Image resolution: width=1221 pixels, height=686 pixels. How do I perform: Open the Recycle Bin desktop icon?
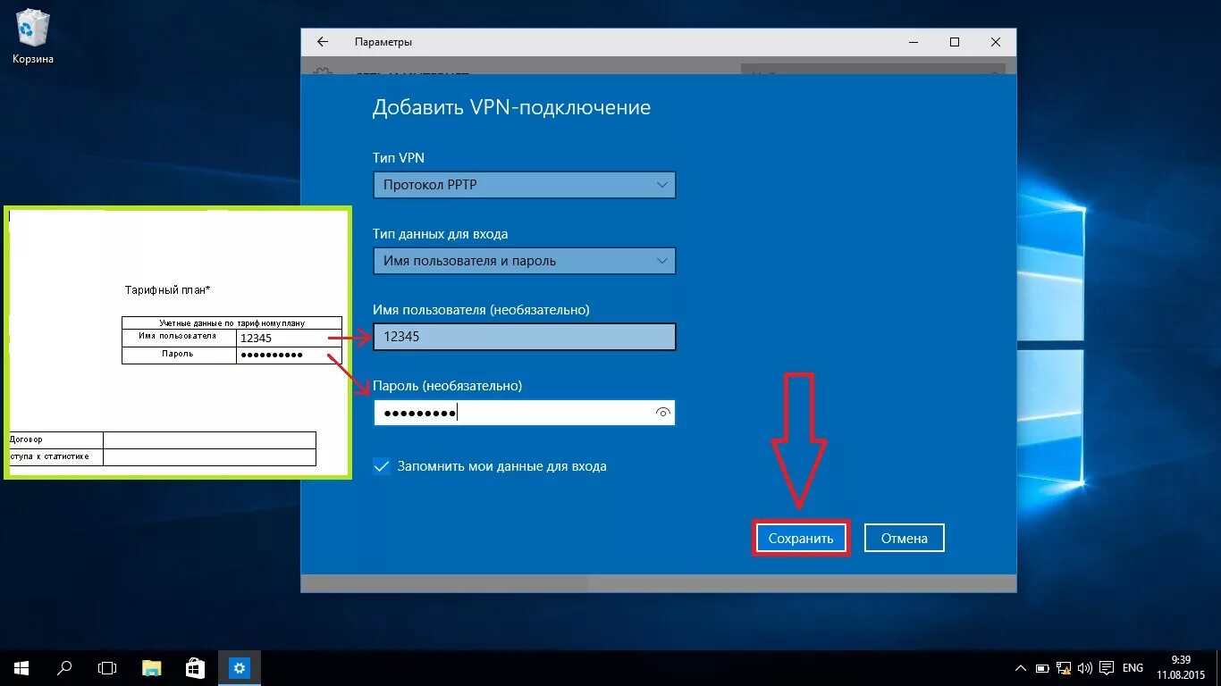tap(33, 37)
